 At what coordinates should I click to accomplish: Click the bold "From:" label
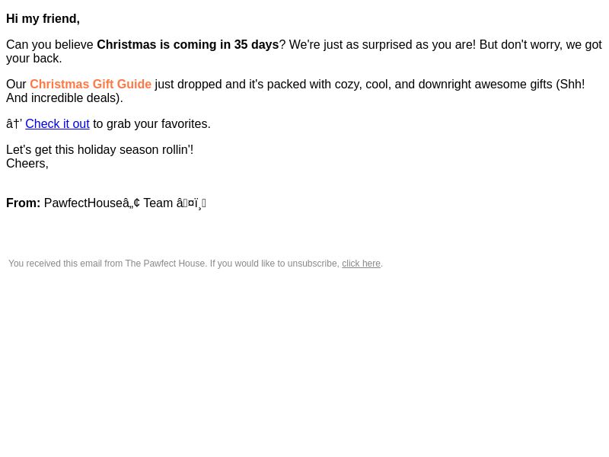click(24, 203)
